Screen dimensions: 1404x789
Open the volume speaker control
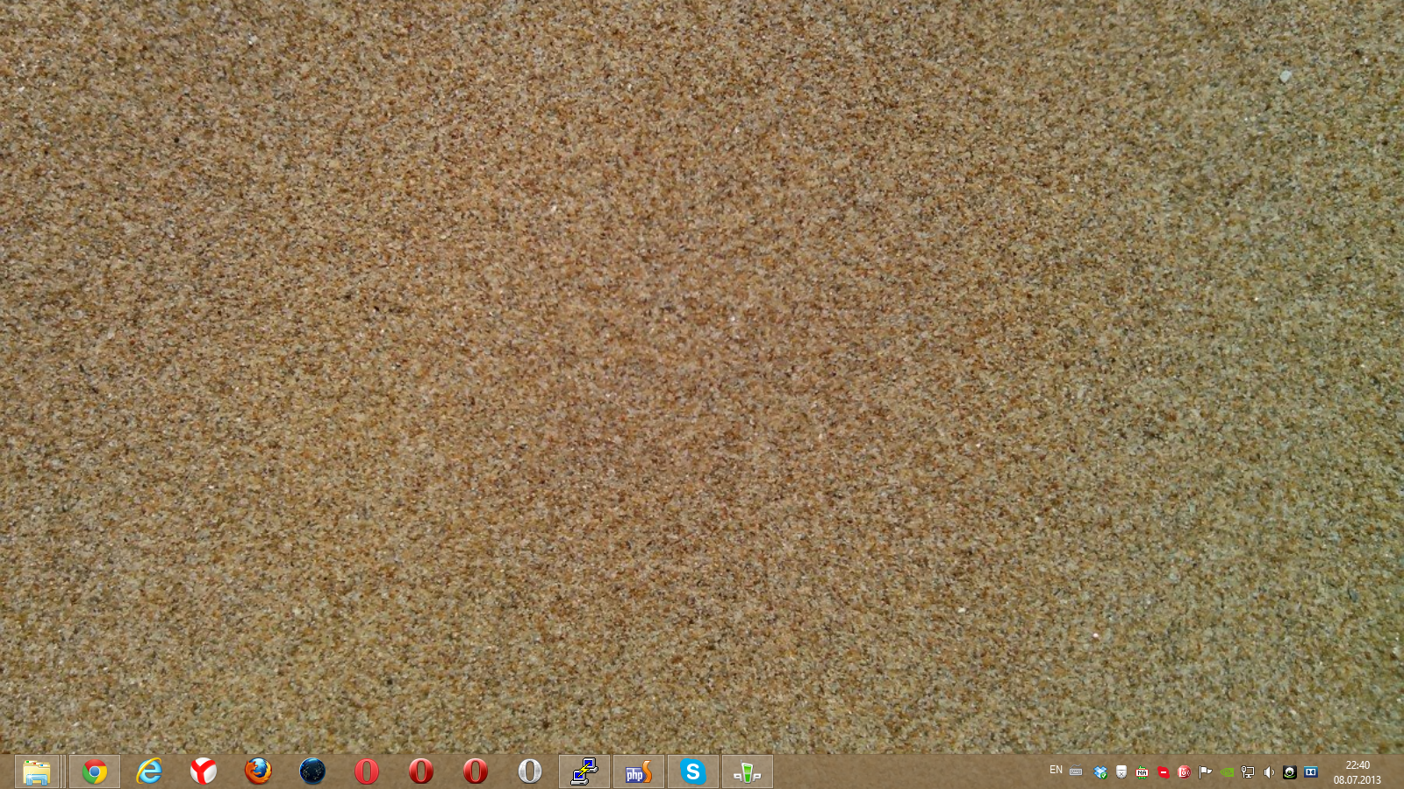coord(1269,772)
